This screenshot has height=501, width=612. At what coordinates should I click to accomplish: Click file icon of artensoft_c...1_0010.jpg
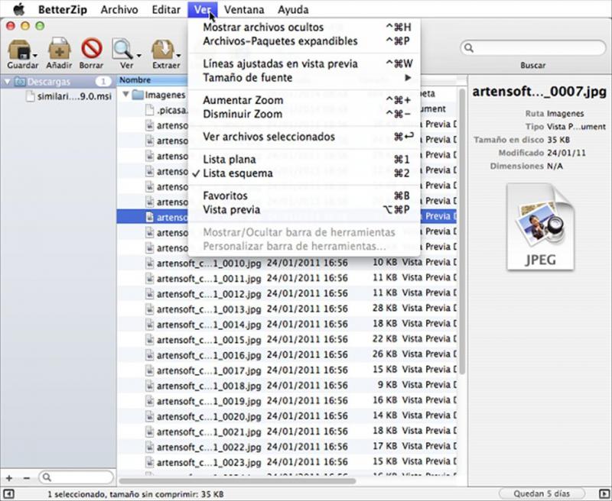coord(149,263)
